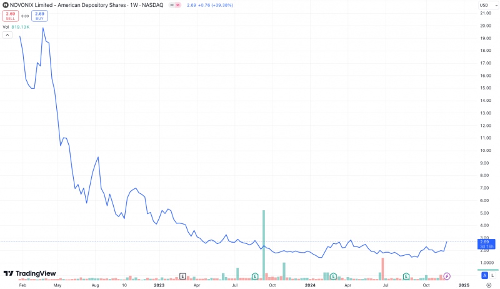Click the 9.00 price scale label
This screenshot has height=289, width=500.
point(484,163)
